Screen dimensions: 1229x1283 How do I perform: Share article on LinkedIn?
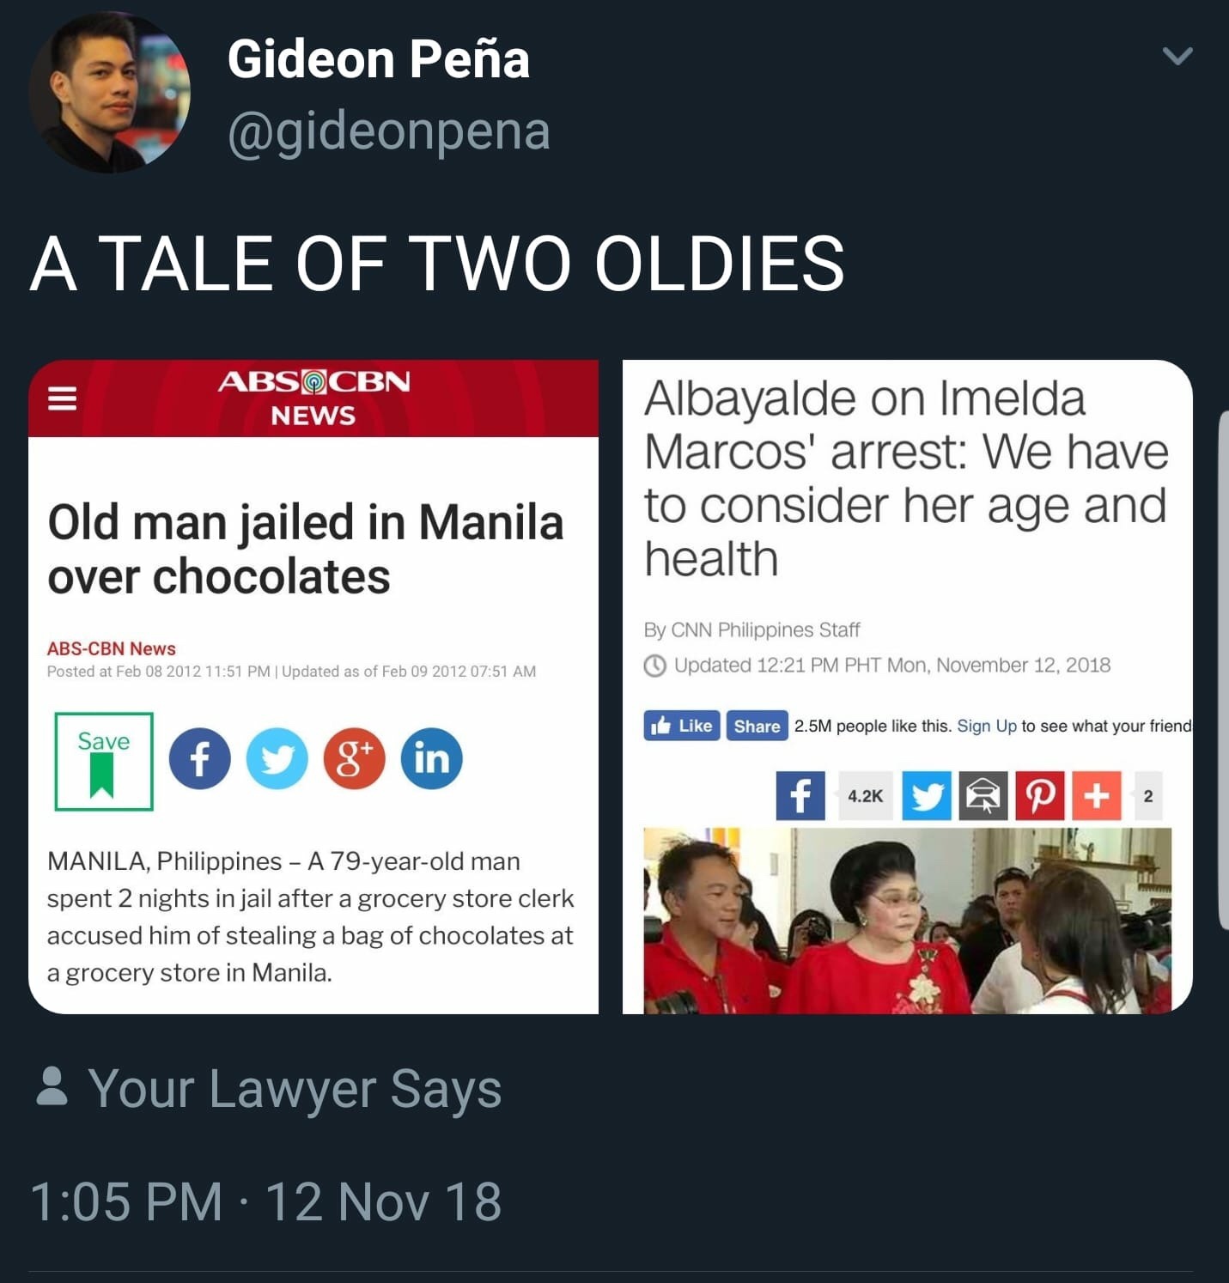click(431, 759)
